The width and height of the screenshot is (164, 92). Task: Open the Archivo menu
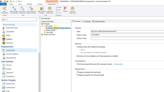pos(3,4)
